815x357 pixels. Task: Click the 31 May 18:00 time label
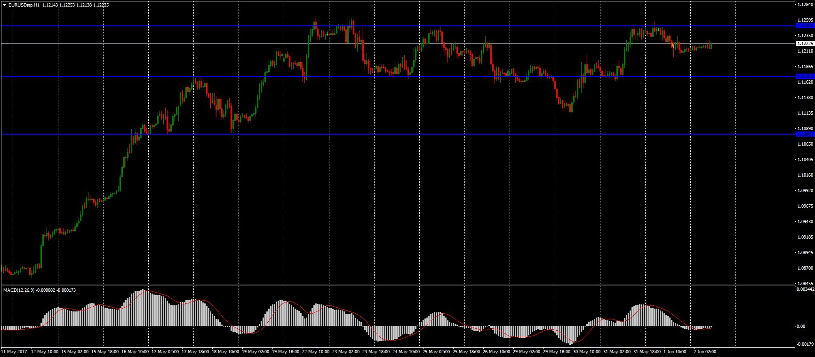647,351
